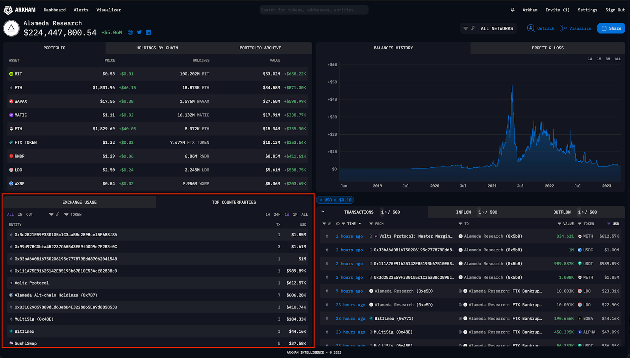Click TO column filter icon
The width and height of the screenshot is (630, 358).
pos(460,224)
